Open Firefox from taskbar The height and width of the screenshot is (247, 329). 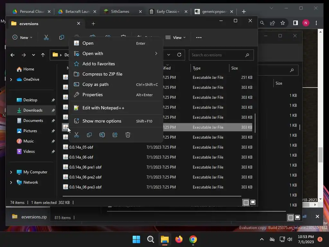click(x=179, y=239)
